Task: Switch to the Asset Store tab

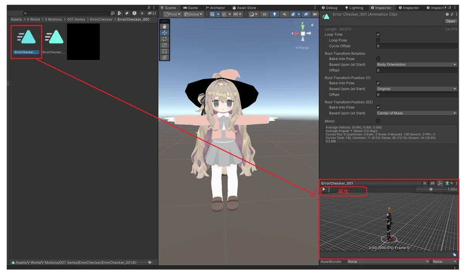Action: 244,8
